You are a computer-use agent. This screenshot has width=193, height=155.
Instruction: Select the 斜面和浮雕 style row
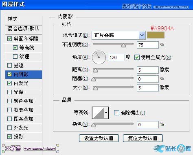24,39
